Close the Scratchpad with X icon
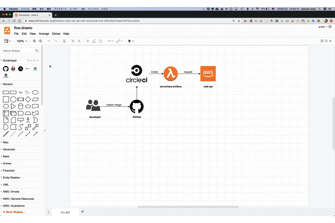 coord(37,60)
